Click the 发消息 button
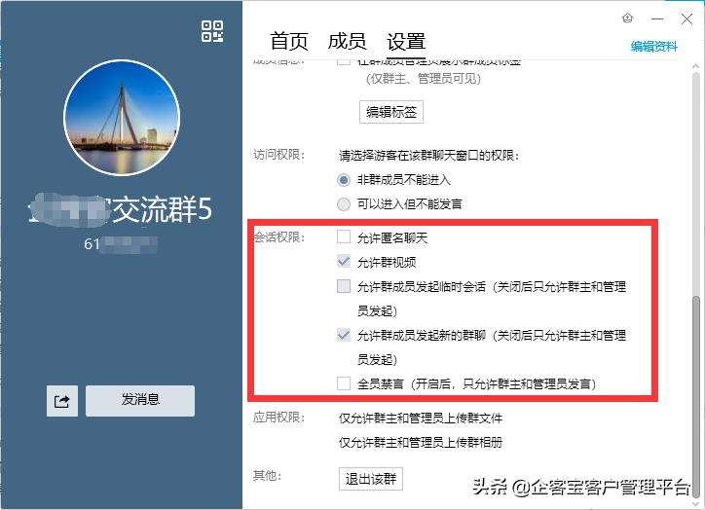The width and height of the screenshot is (705, 510). coord(140,400)
